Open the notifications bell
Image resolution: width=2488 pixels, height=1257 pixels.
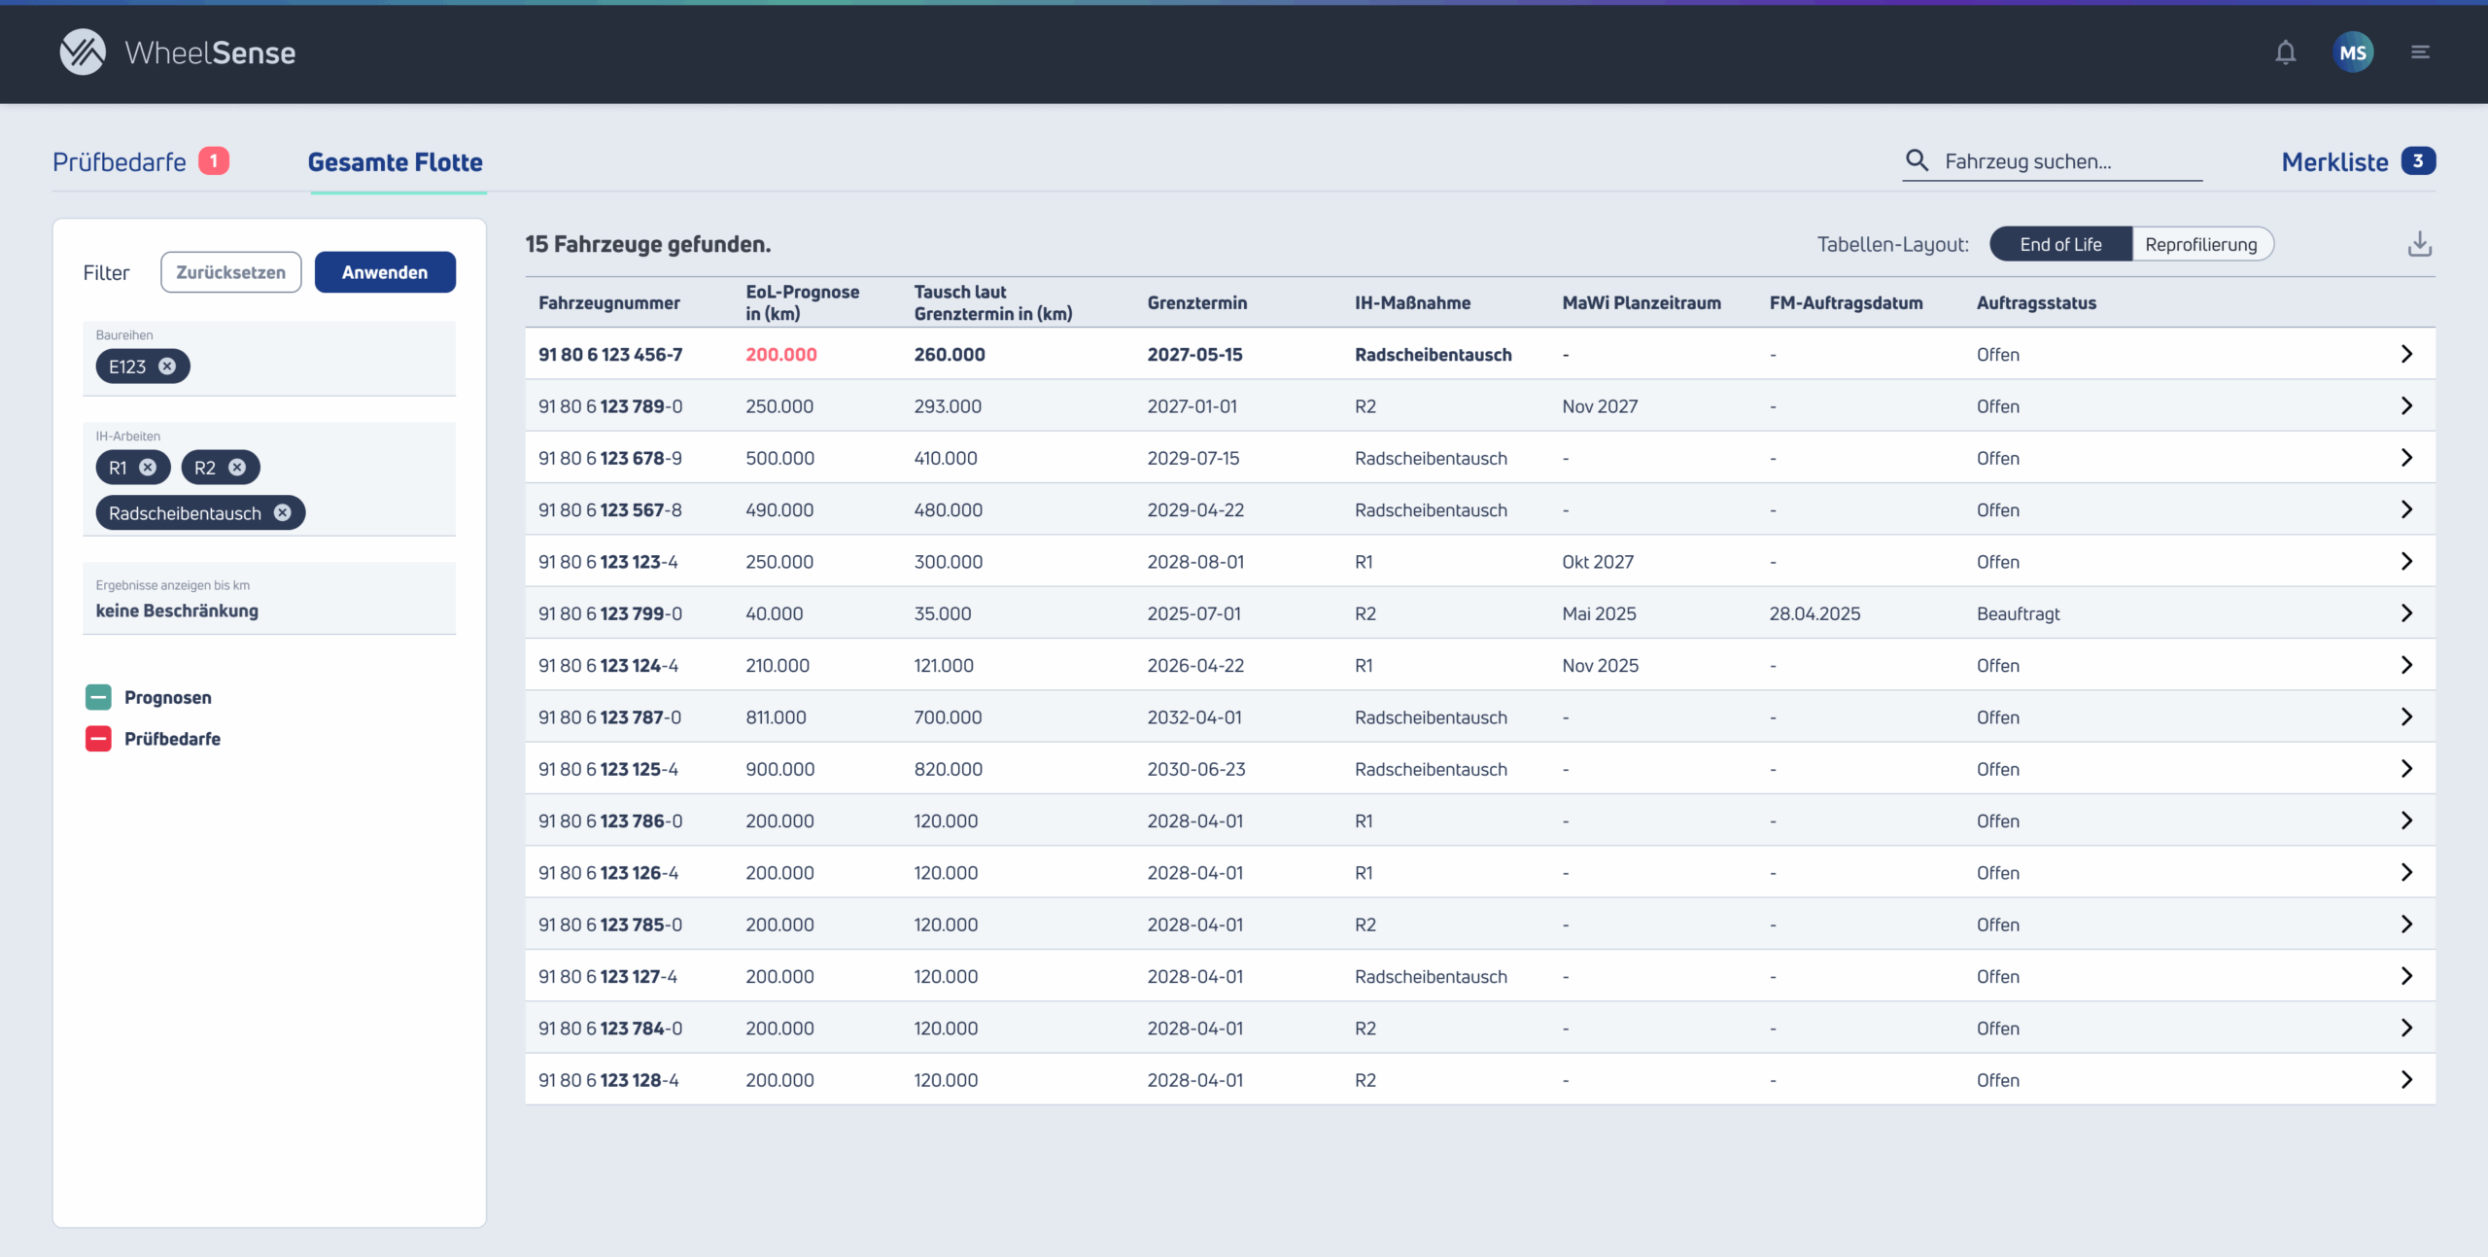(x=2285, y=52)
